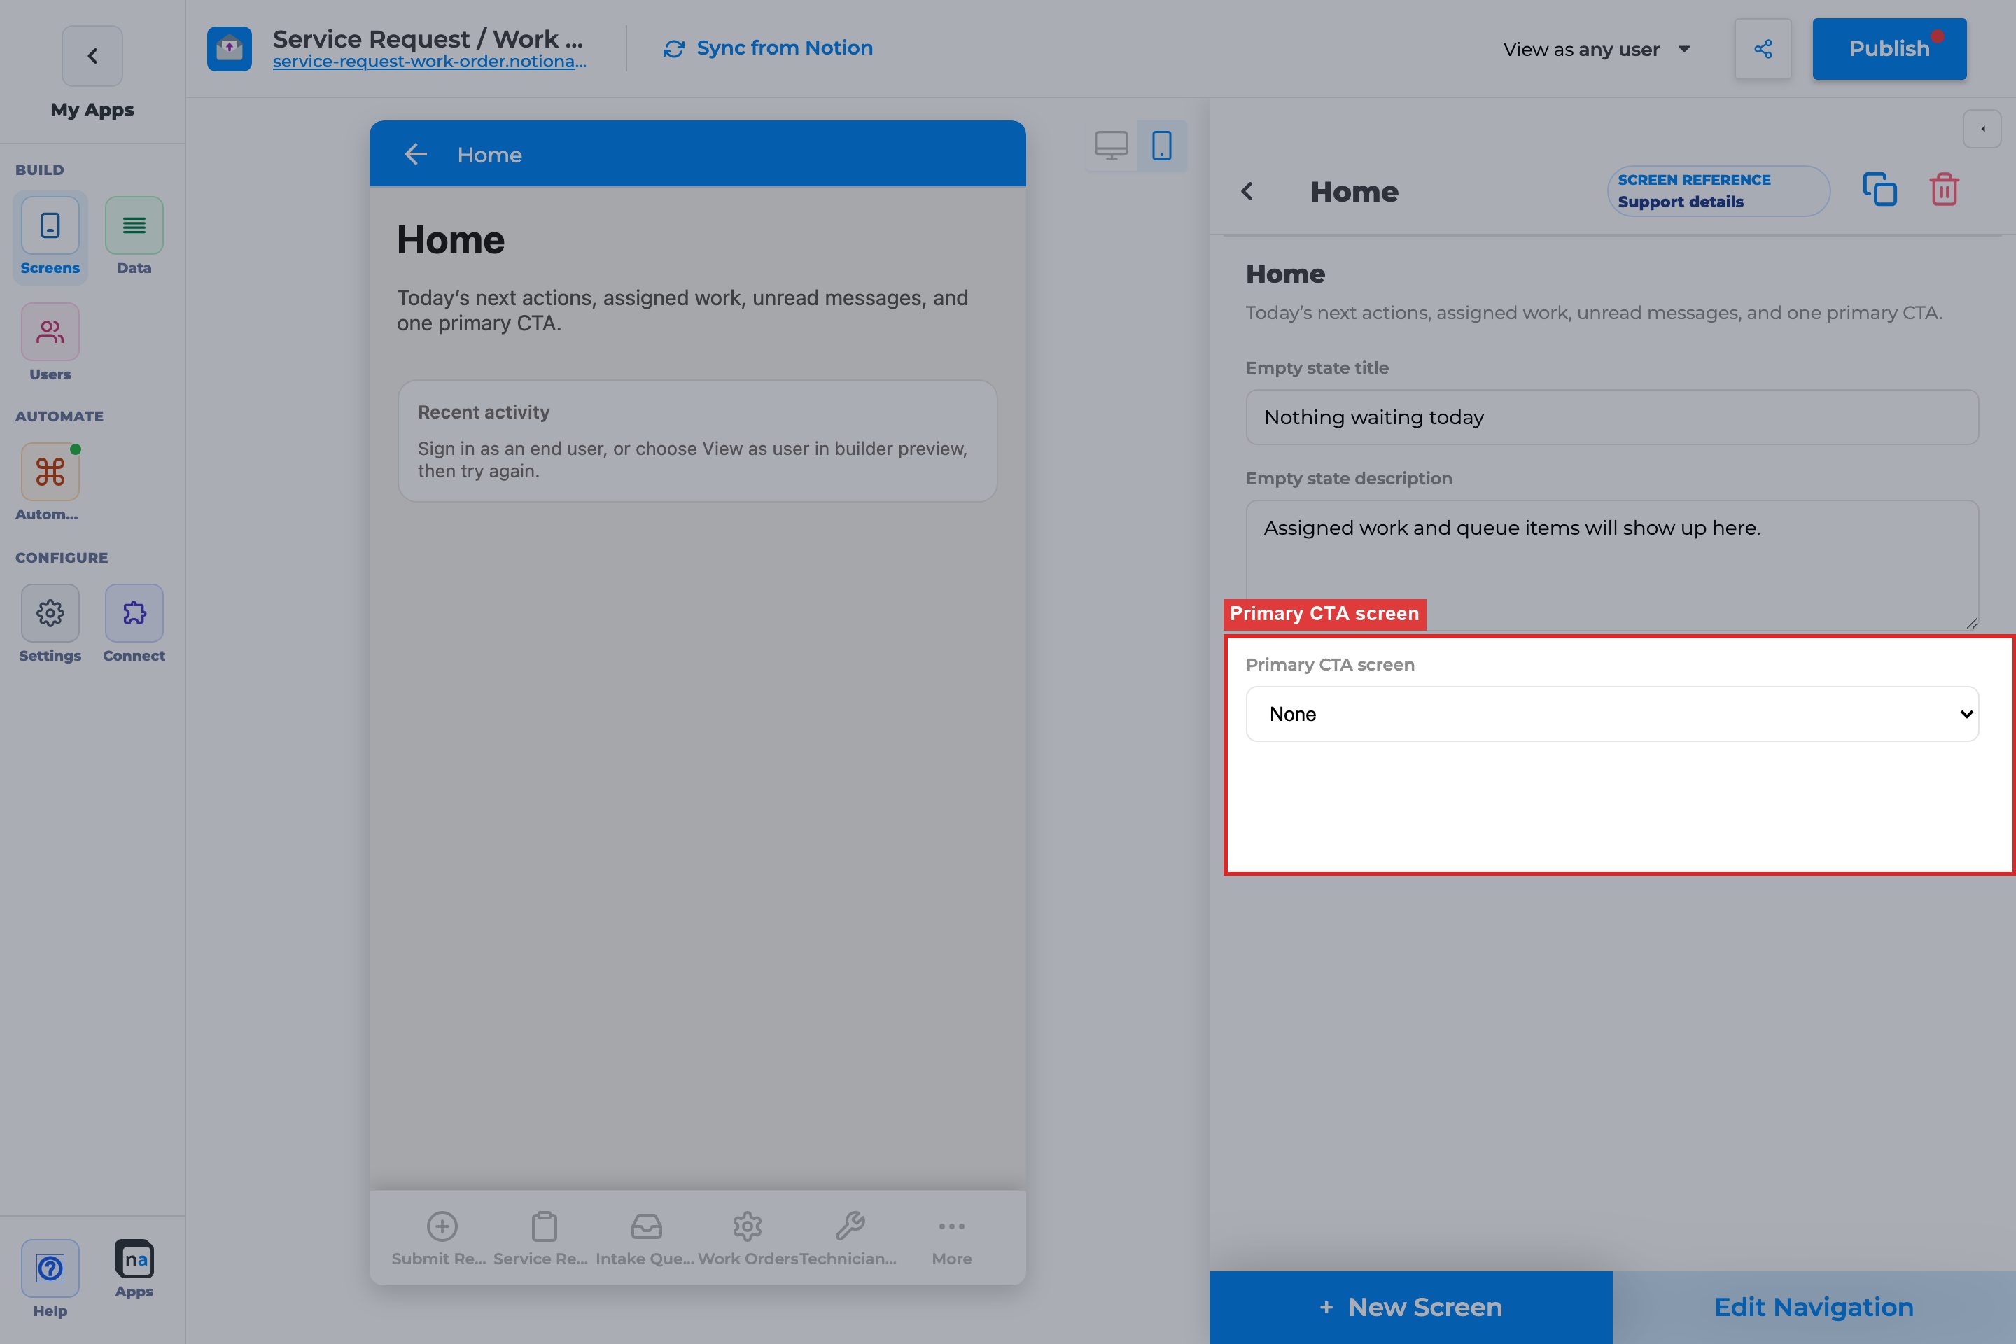Go back to My Apps
The image size is (2016, 1344).
point(92,57)
